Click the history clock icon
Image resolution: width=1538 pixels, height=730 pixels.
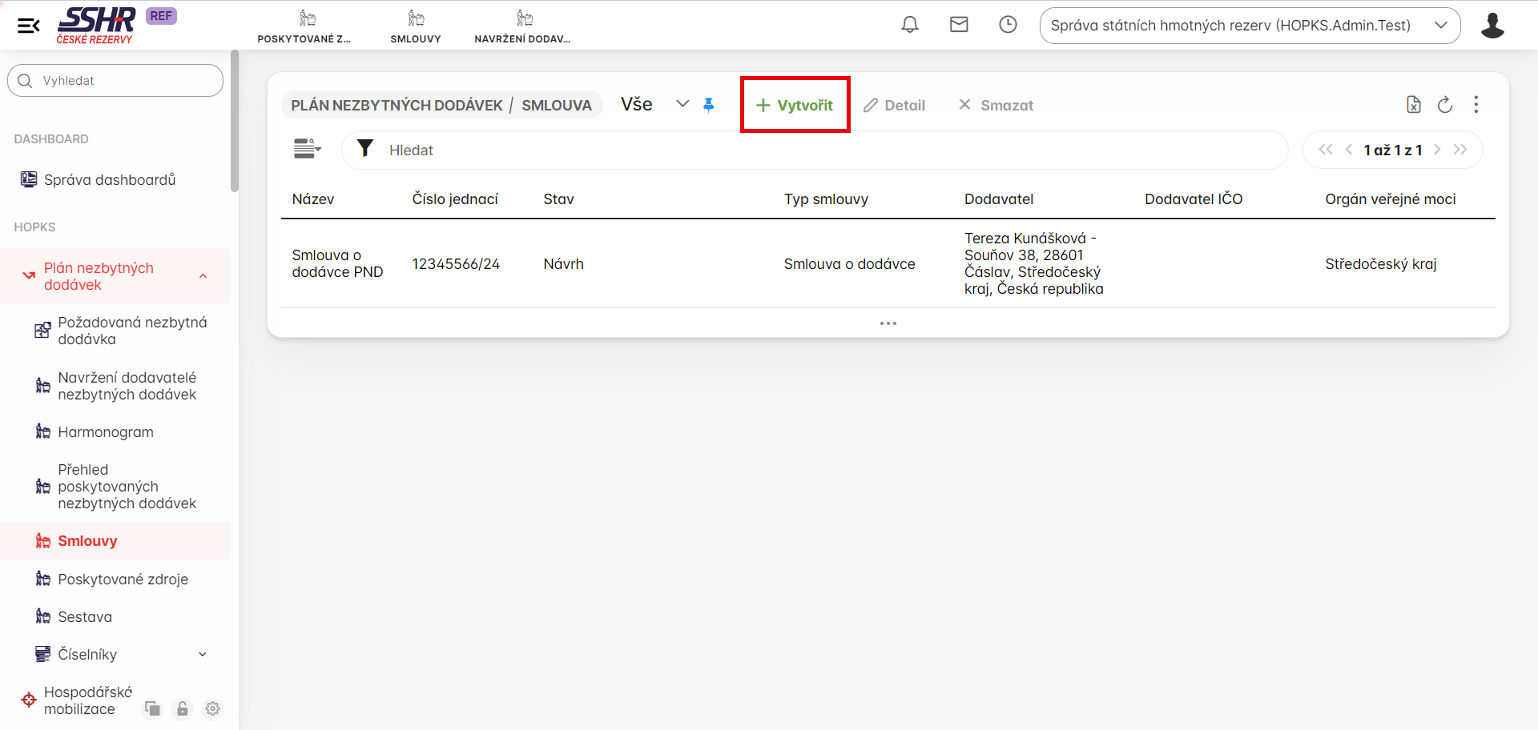[1008, 25]
